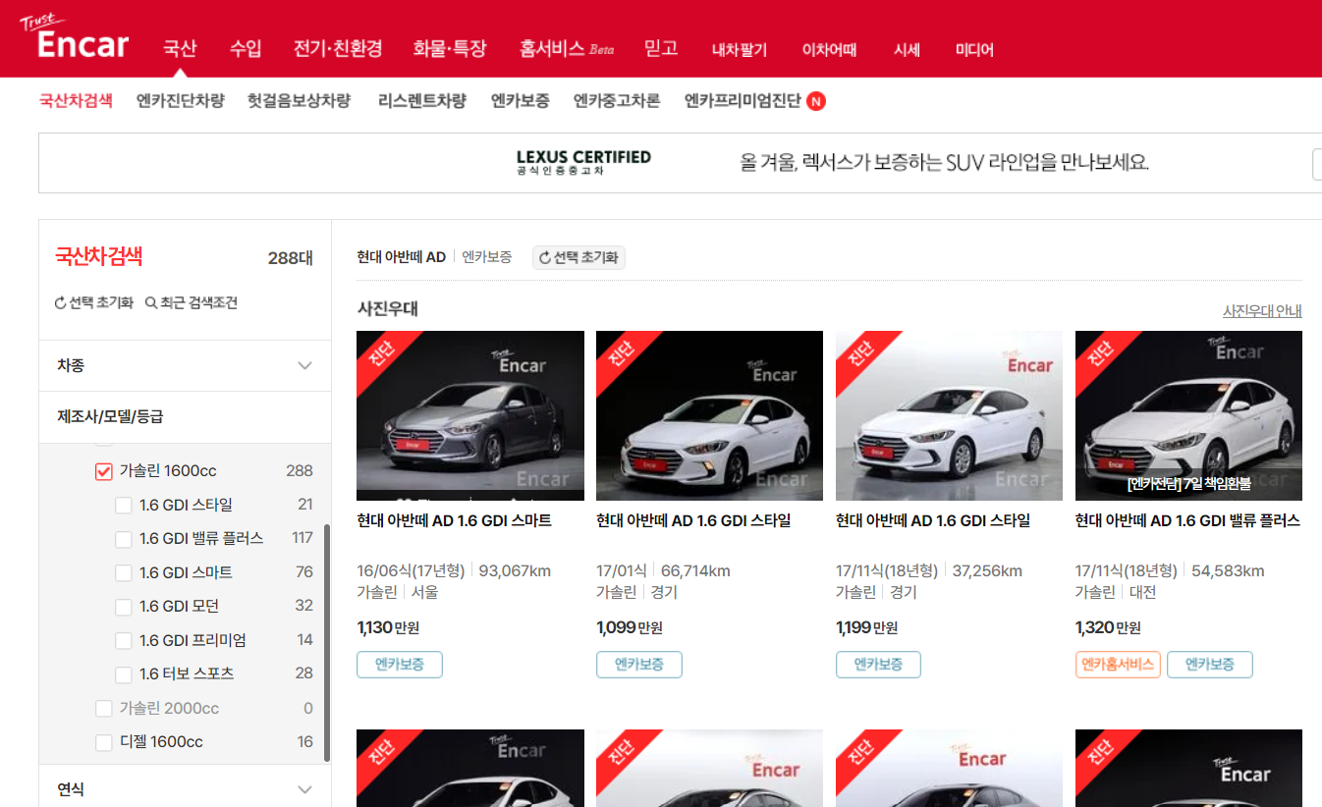The width and height of the screenshot is (1322, 807).
Task: Click 선택 초기화 button beside 엔카보증 breadcrumb
Action: tap(578, 257)
